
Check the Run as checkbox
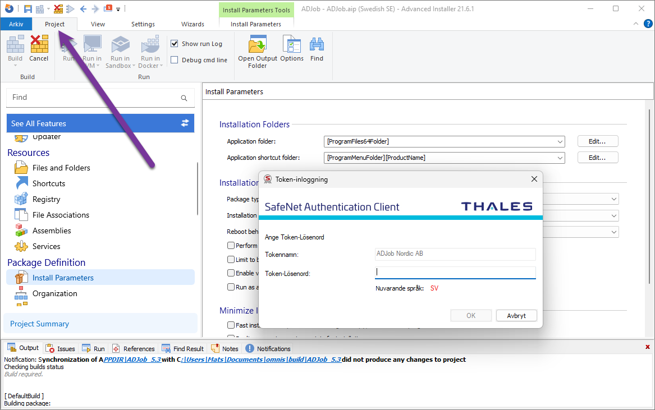231,287
